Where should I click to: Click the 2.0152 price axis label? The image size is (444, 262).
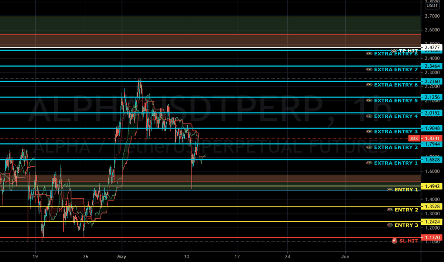(x=432, y=113)
